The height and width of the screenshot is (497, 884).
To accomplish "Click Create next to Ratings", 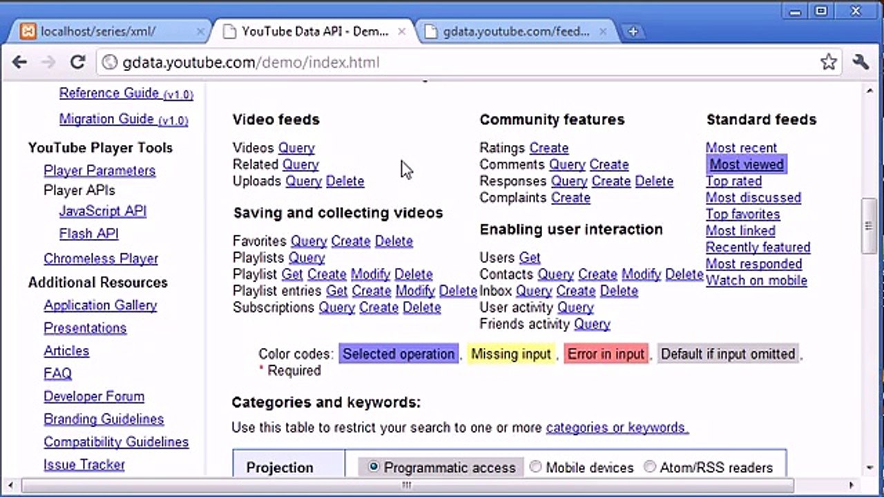I will coord(549,148).
